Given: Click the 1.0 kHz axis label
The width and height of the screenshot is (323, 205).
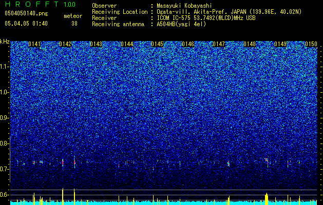Looking at the screenshot, I should tap(4, 92).
